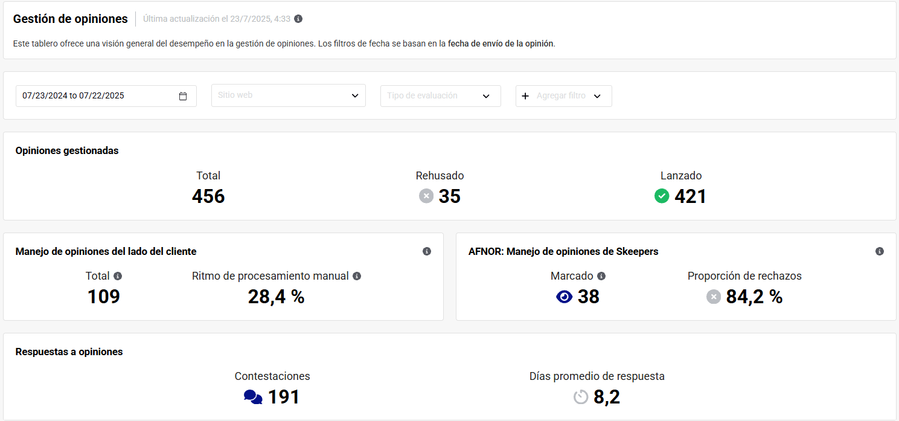Click the eye icon beside Marcado value 38
The image size is (899, 421).
(x=564, y=297)
